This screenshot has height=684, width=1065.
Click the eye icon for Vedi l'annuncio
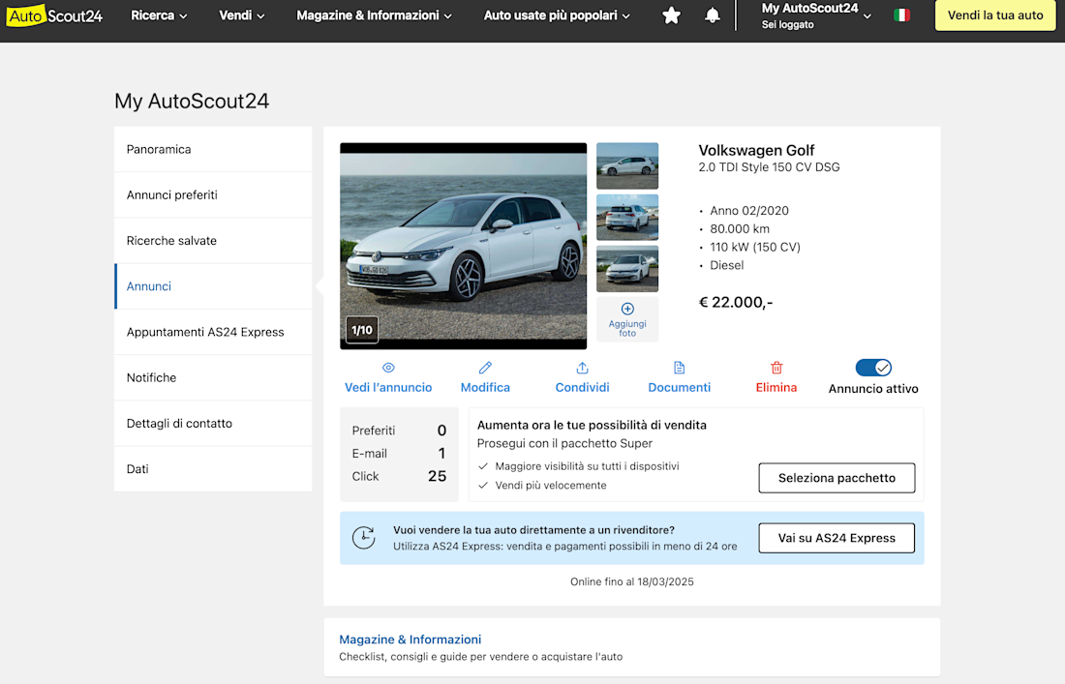(x=388, y=368)
